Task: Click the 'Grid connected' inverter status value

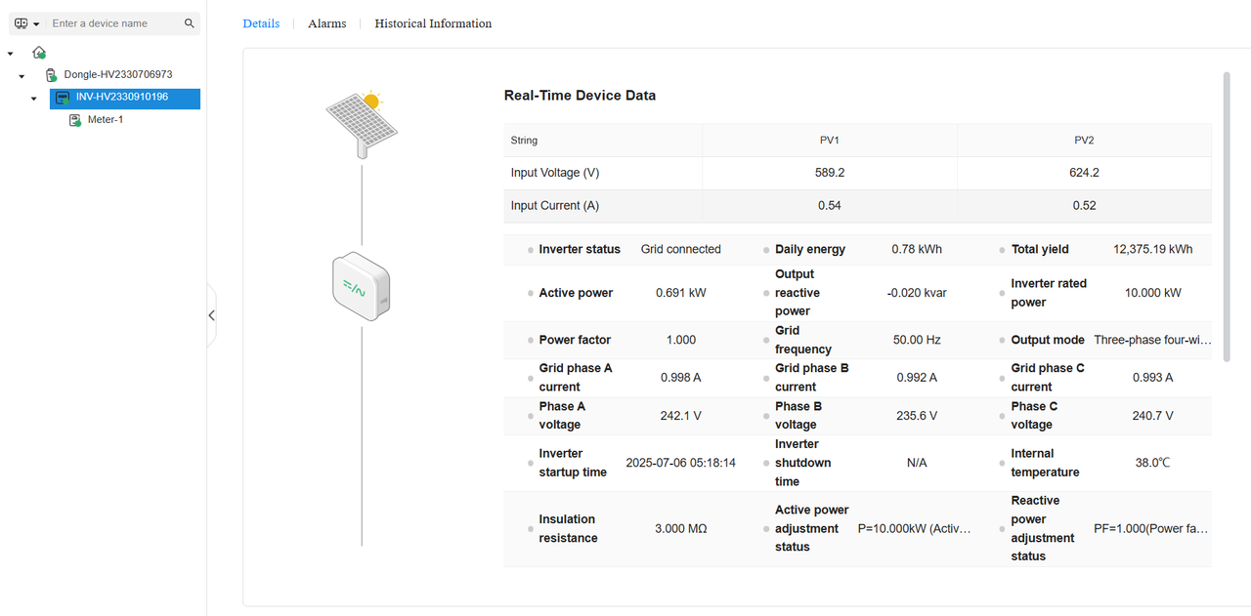Action: (x=680, y=249)
